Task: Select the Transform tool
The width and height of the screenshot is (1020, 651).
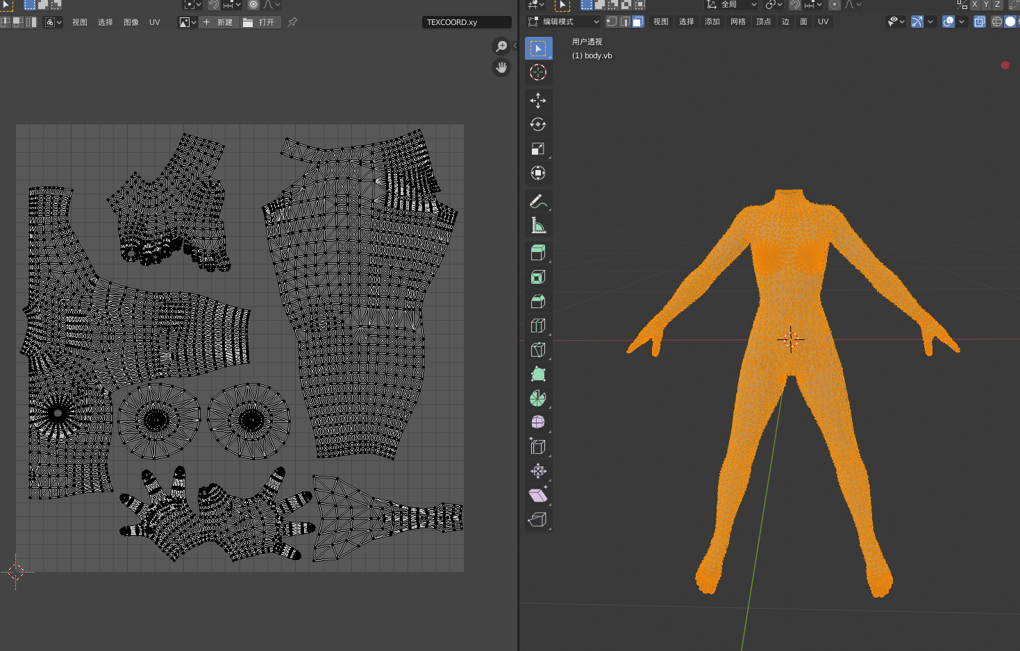Action: coord(538,173)
